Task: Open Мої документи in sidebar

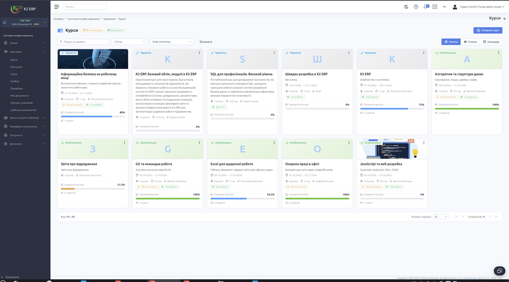Action: click(x=19, y=96)
